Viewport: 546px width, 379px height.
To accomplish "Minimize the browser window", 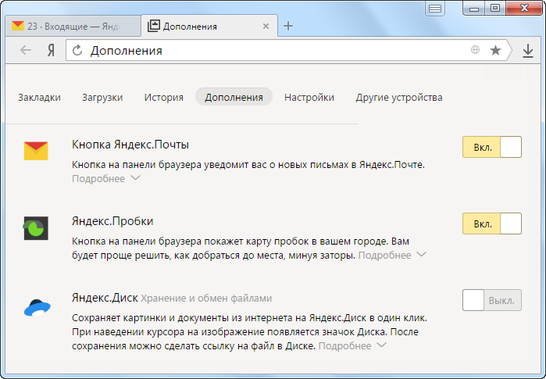I will (474, 9).
